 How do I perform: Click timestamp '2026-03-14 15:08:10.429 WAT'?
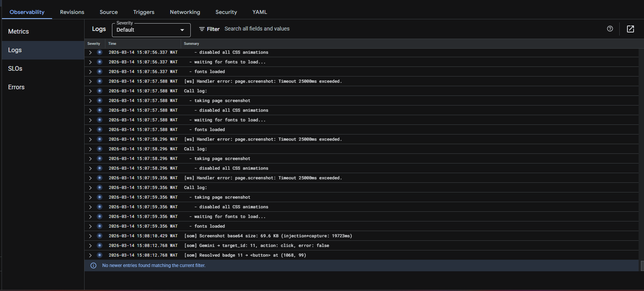coord(143,236)
